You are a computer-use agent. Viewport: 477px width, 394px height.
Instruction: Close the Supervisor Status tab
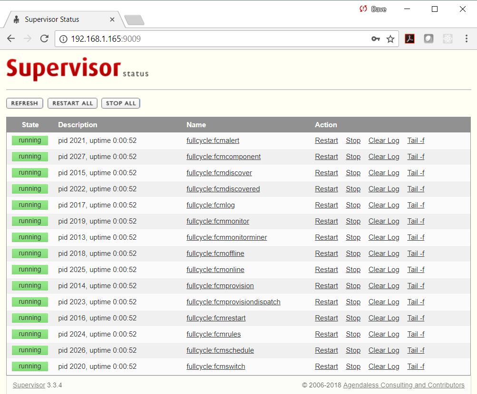click(x=112, y=19)
